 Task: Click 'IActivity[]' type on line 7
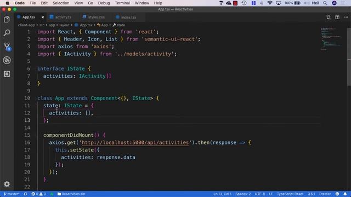(x=95, y=76)
